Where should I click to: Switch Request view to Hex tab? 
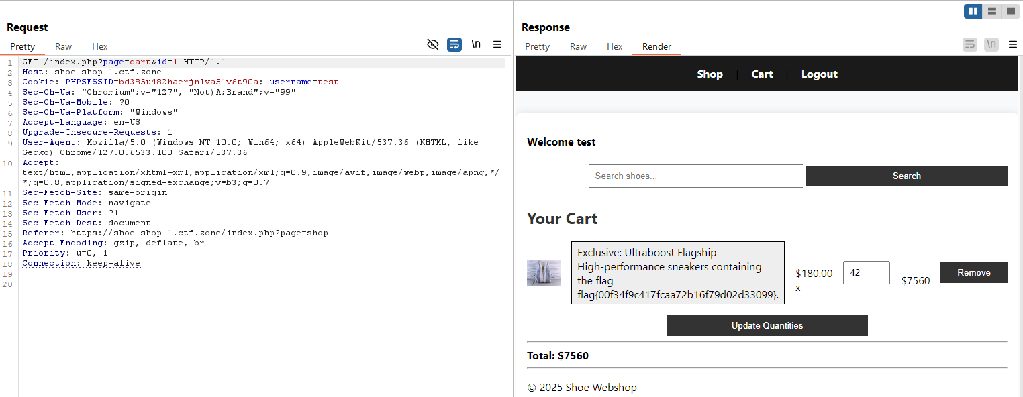[100, 46]
